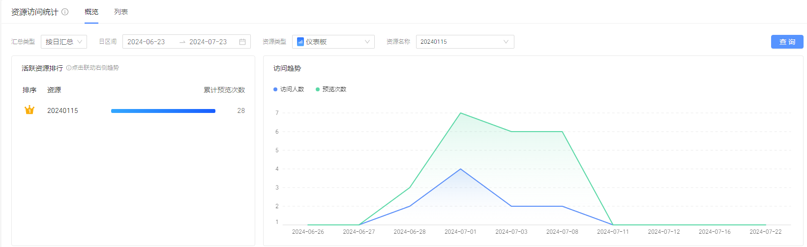Screen dimensions: 807x247
Task: Select resource 20240115 in ranking list
Action: click(x=62, y=110)
